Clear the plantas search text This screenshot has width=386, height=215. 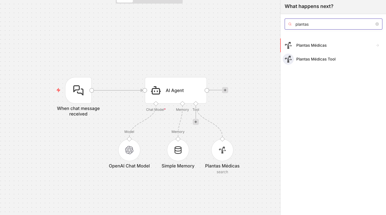coord(377,24)
